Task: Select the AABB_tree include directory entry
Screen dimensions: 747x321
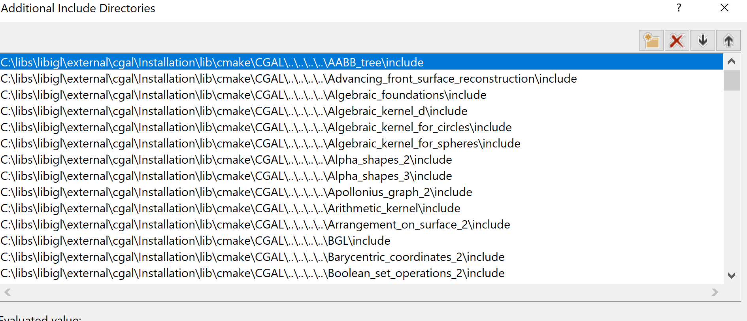Action: coord(212,62)
